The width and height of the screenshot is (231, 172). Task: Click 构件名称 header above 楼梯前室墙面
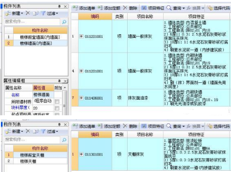[40, 31]
